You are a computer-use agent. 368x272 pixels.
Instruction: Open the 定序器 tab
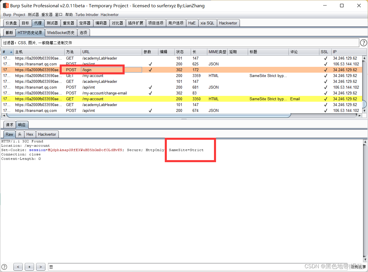pyautogui.click(x=85, y=23)
